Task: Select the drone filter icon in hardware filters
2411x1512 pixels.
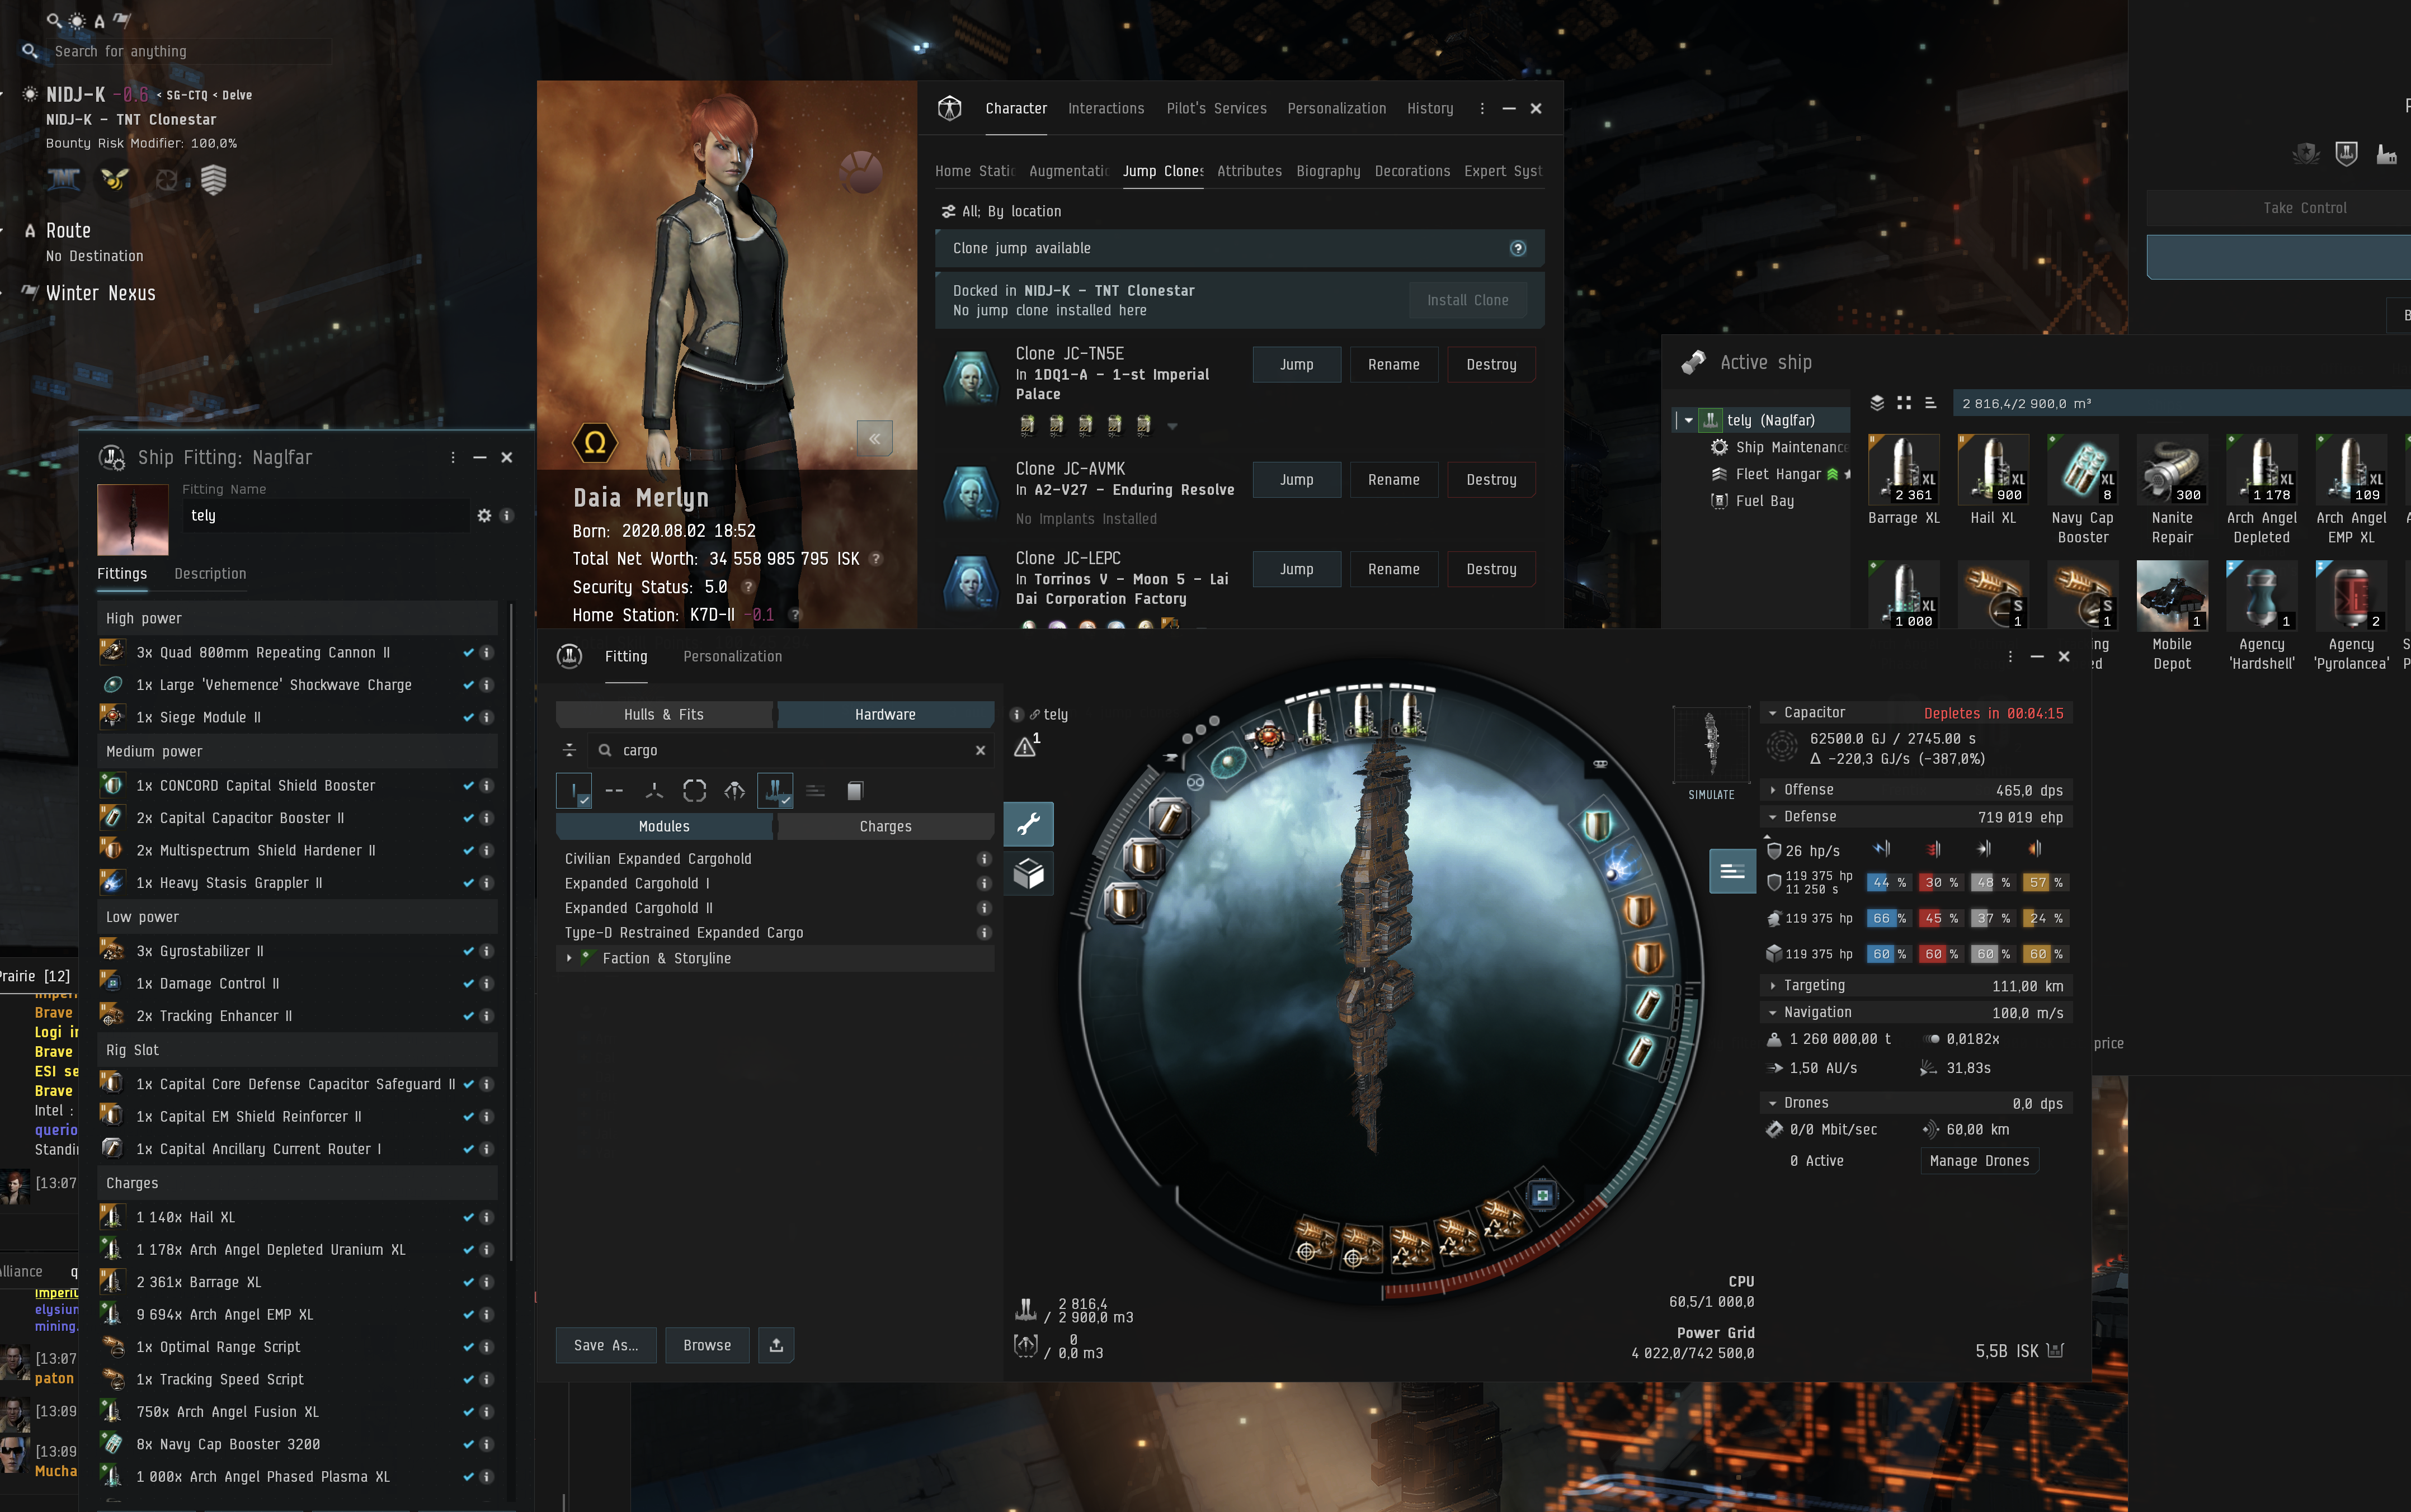Action: tap(734, 791)
